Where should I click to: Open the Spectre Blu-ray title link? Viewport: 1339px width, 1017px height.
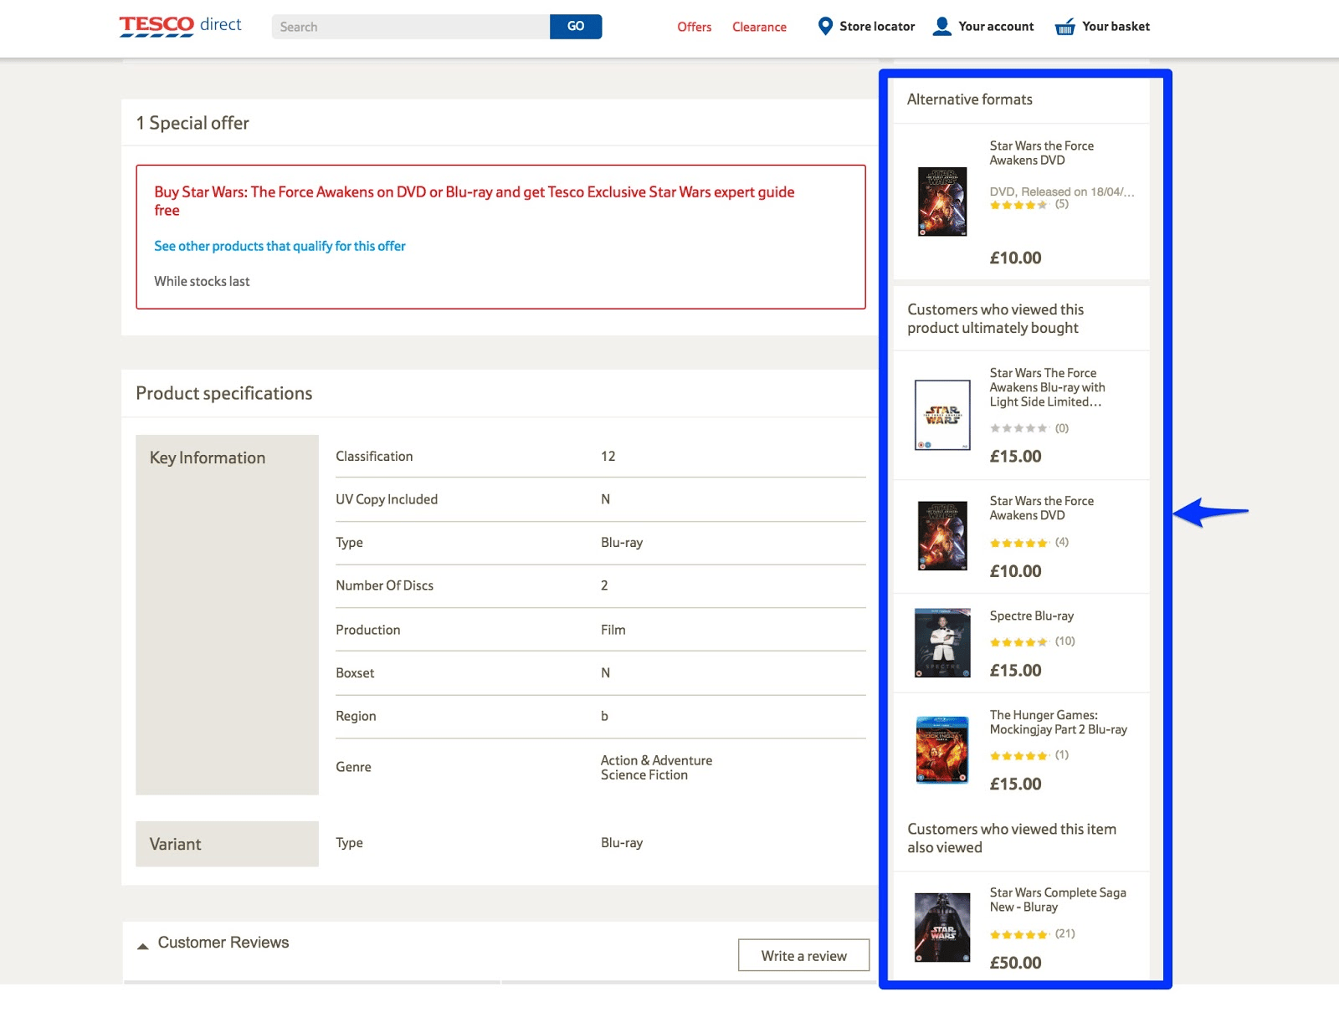point(1031,616)
